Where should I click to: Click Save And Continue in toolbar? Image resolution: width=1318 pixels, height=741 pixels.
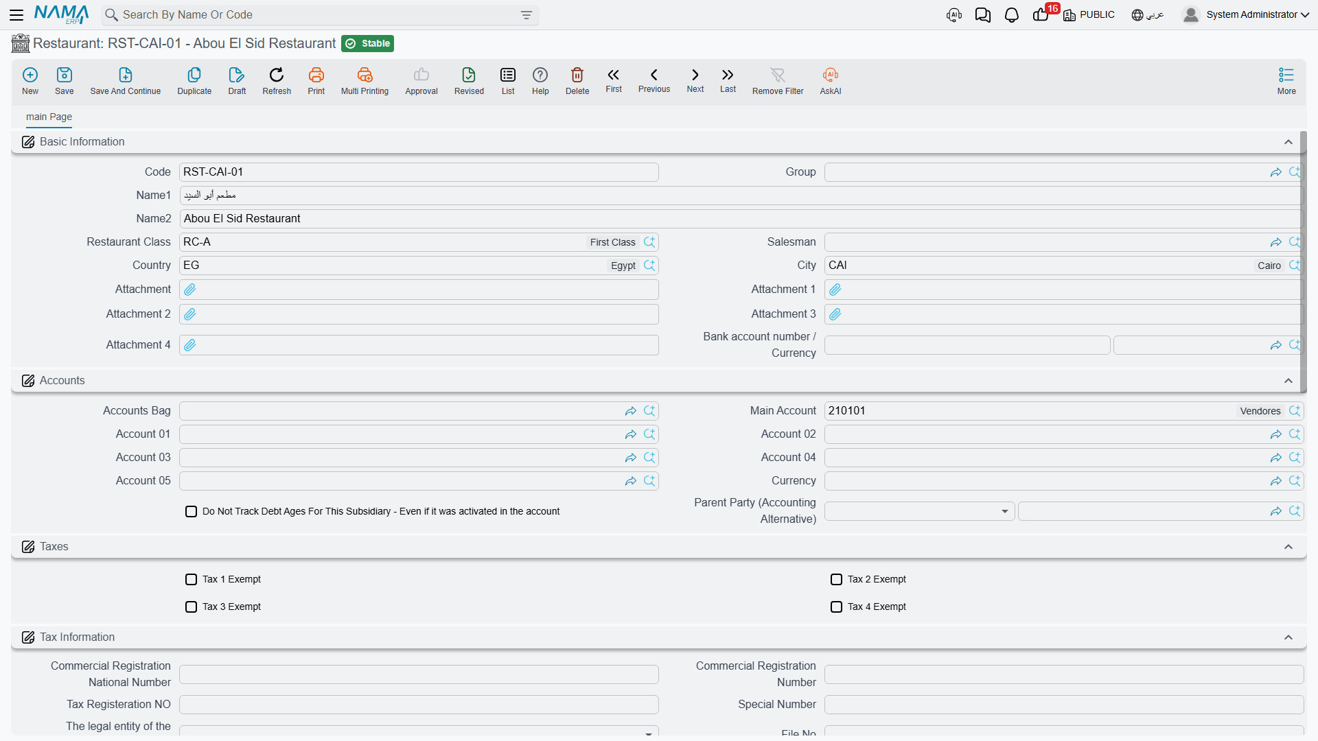click(x=126, y=81)
